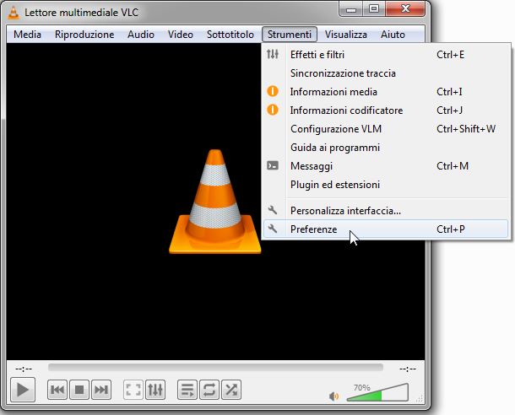
Task: Toggle the loop mode button
Action: coord(209,390)
